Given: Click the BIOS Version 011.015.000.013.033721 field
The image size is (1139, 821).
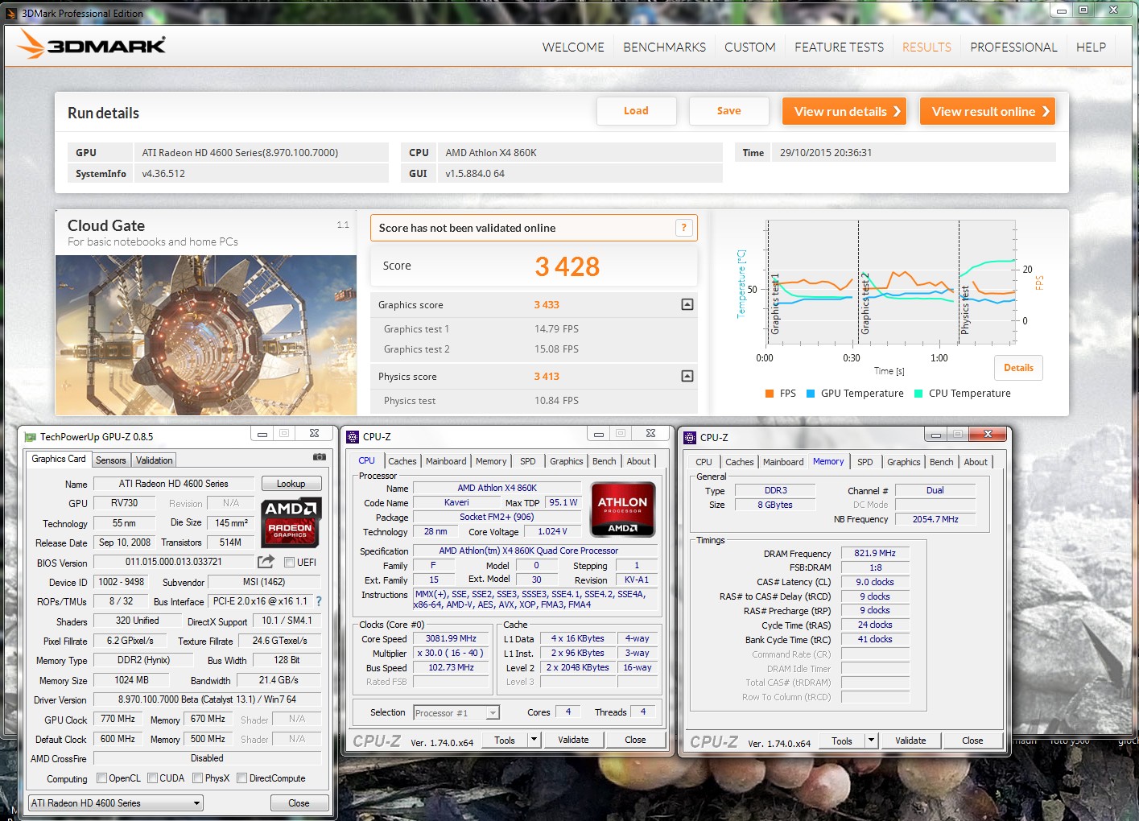Looking at the screenshot, I should (x=174, y=562).
